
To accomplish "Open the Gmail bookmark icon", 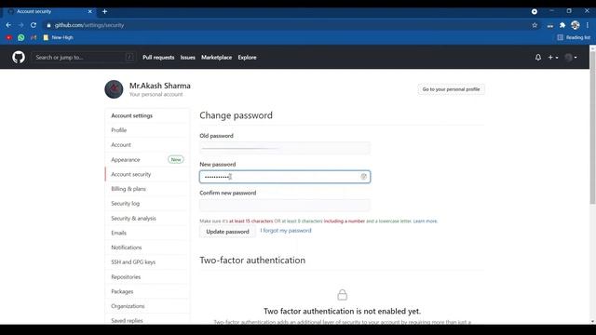I will point(34,37).
